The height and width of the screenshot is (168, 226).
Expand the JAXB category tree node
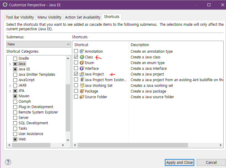(x=10, y=86)
